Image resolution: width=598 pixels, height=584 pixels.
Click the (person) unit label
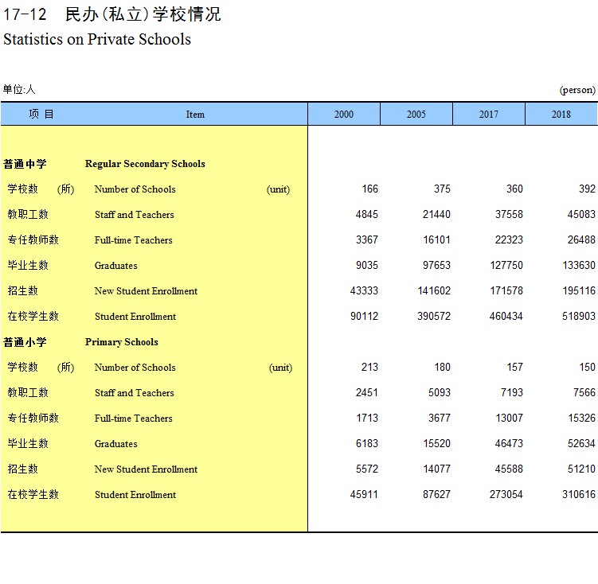pyautogui.click(x=577, y=90)
